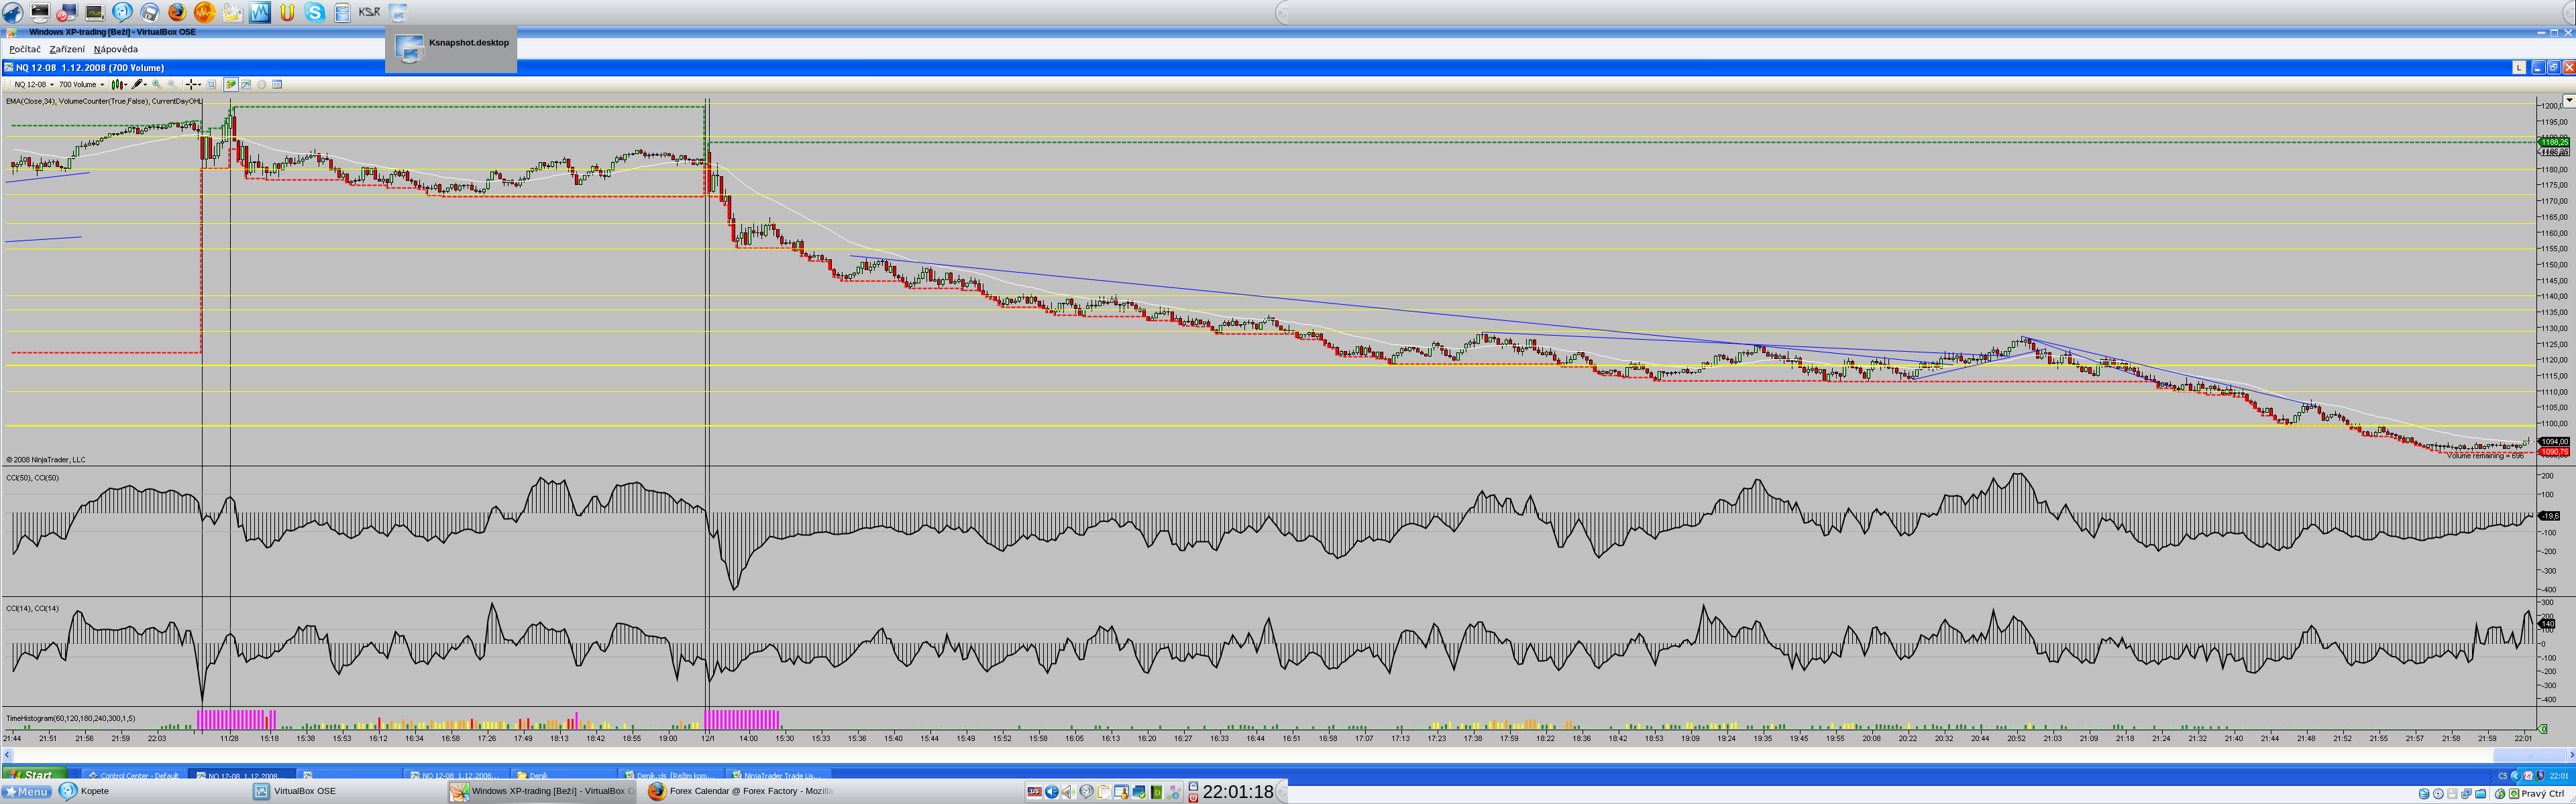Open the chart indicators icon

coord(246,85)
